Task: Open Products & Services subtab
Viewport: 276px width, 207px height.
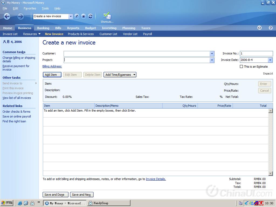Action: [x=81, y=34]
